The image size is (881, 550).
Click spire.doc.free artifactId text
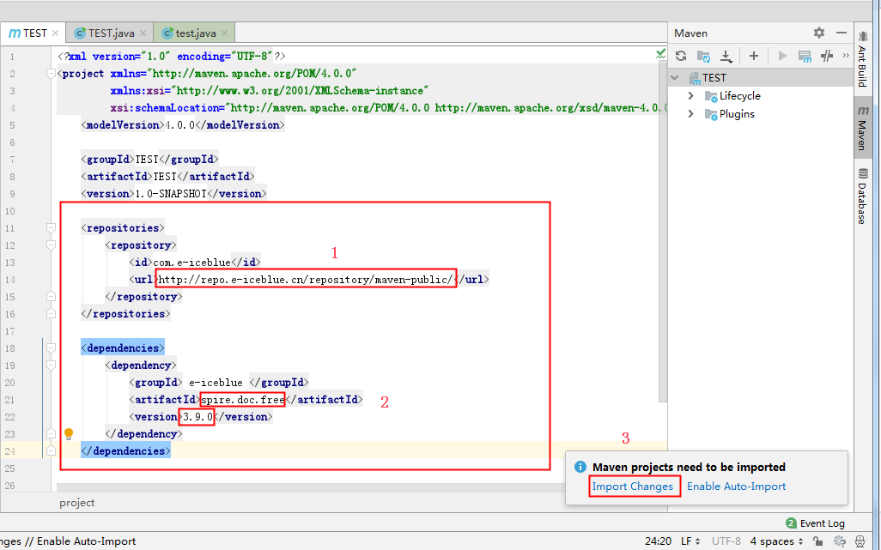(x=243, y=400)
